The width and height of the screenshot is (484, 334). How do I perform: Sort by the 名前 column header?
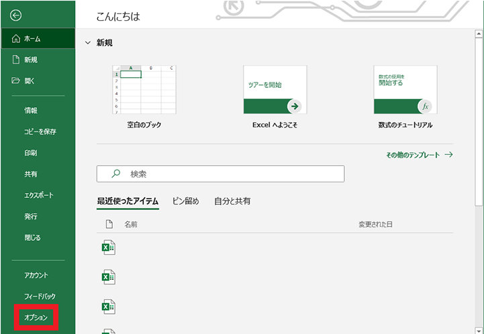tap(131, 225)
